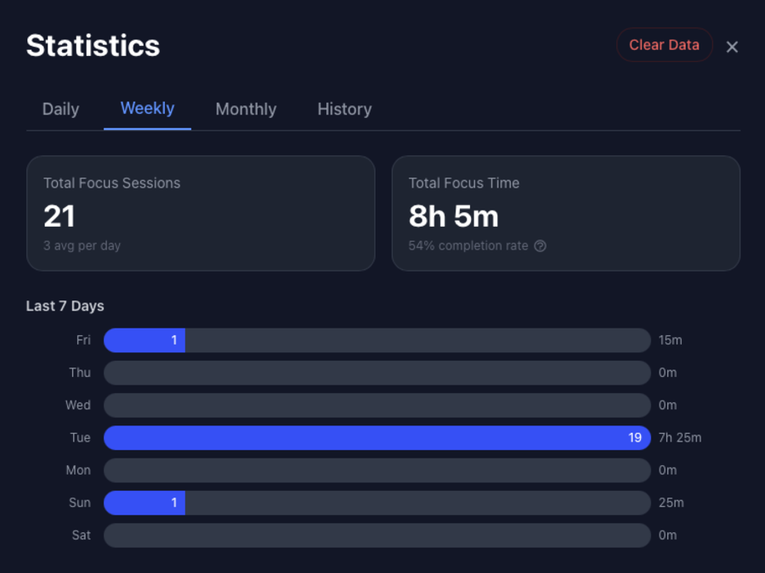This screenshot has width=765, height=573.
Task: Open the completion rate help tooltip
Action: click(541, 246)
